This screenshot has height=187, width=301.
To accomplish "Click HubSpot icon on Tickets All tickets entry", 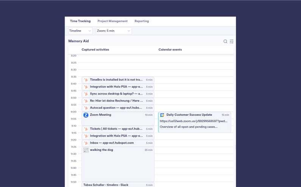I will pos(86,129).
